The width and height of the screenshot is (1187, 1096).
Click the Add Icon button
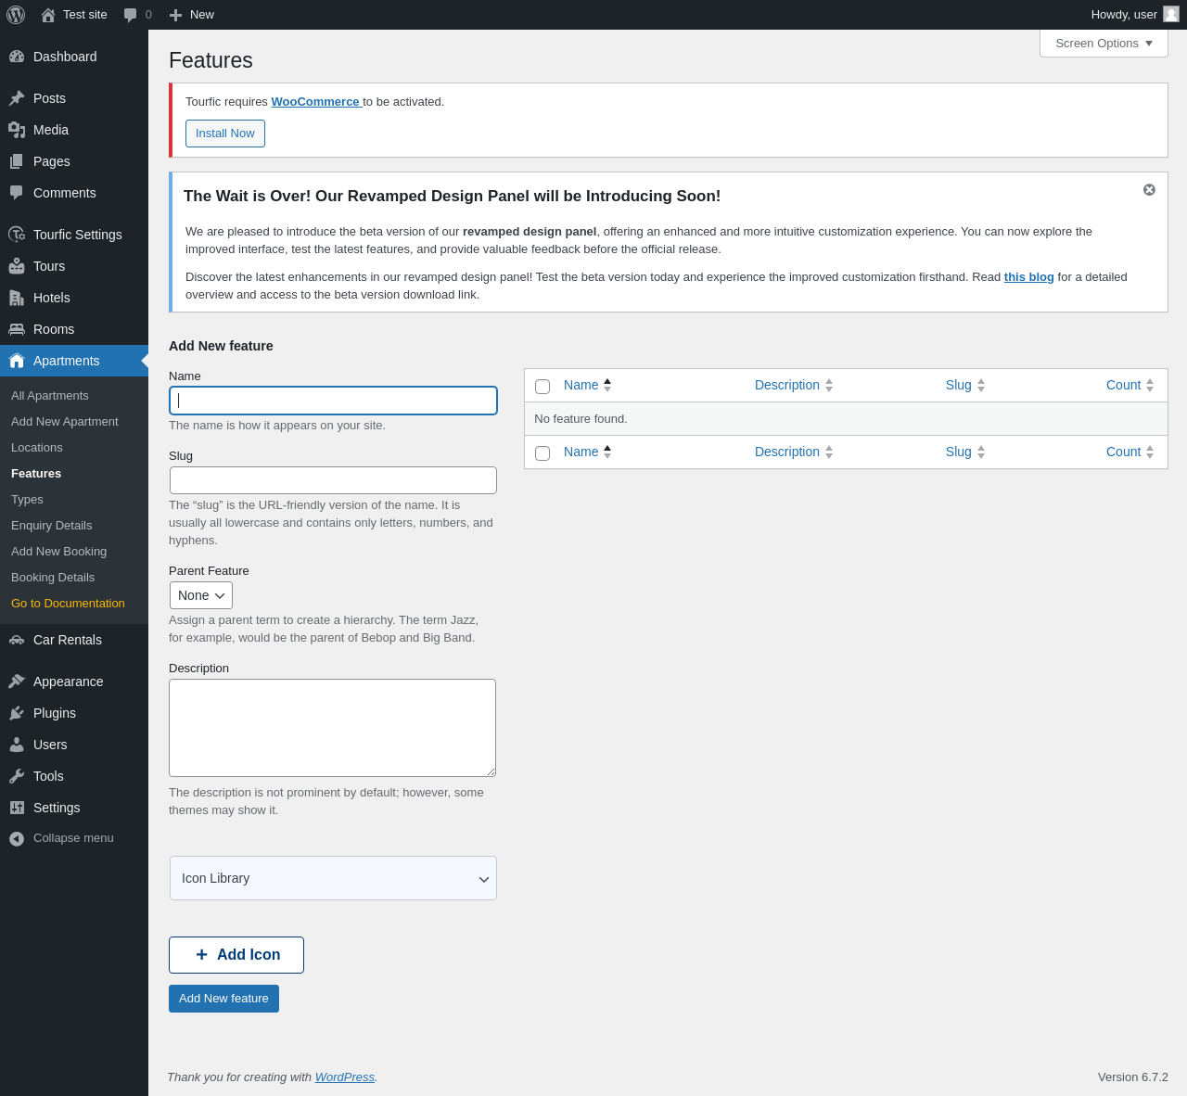point(236,955)
